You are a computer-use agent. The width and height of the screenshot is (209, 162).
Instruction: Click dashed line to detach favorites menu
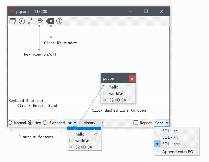[x=84, y=129]
